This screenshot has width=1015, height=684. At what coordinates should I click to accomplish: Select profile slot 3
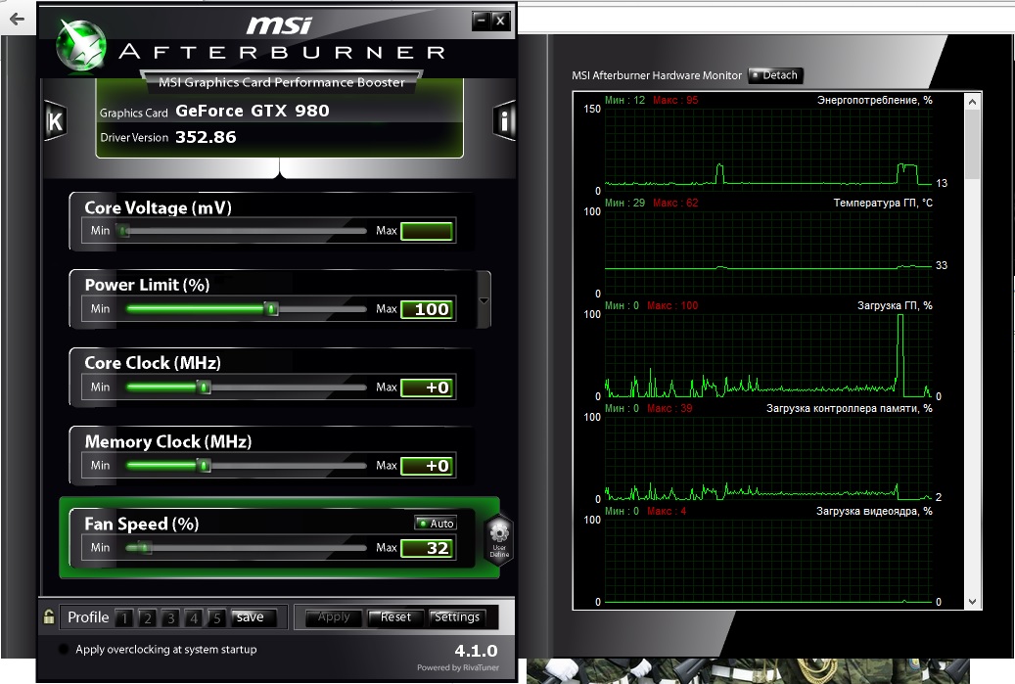170,618
